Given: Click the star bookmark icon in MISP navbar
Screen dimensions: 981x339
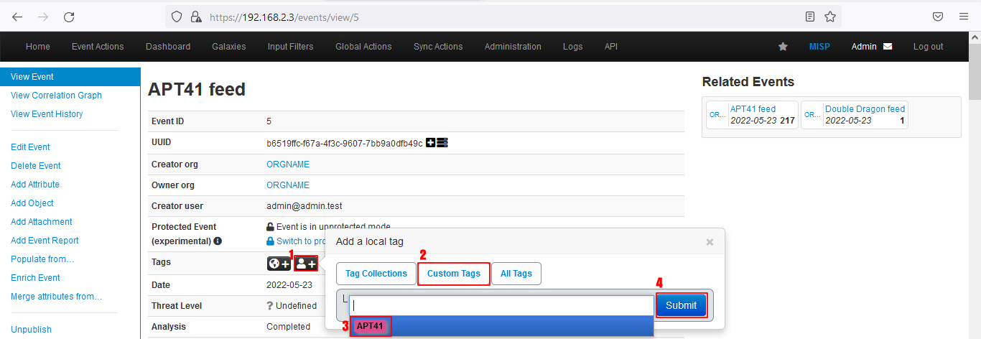Looking at the screenshot, I should (783, 47).
